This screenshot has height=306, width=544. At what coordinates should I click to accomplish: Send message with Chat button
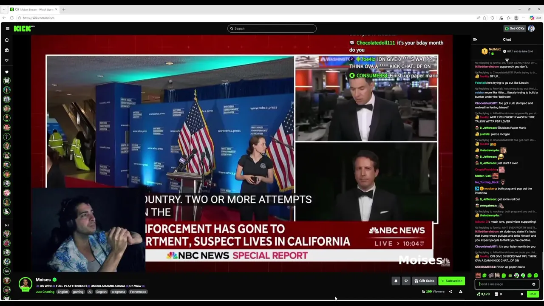(533, 294)
